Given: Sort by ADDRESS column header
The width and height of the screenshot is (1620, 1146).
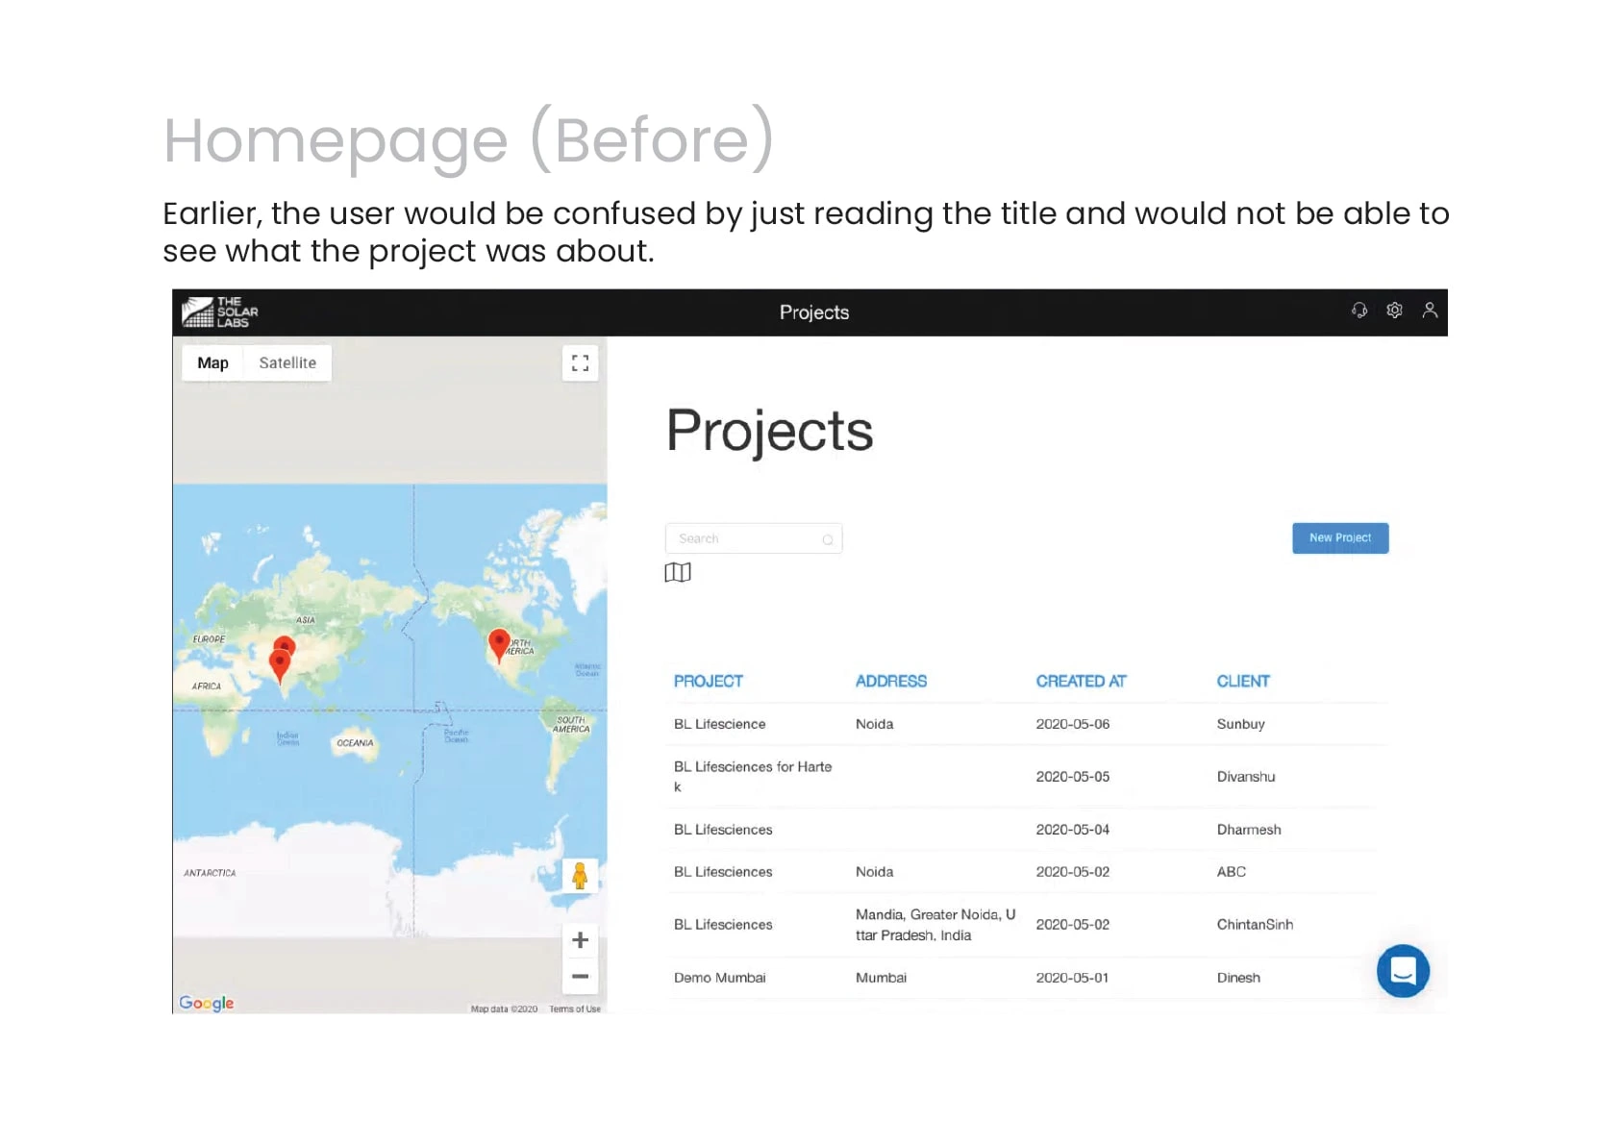Looking at the screenshot, I should click(x=890, y=681).
